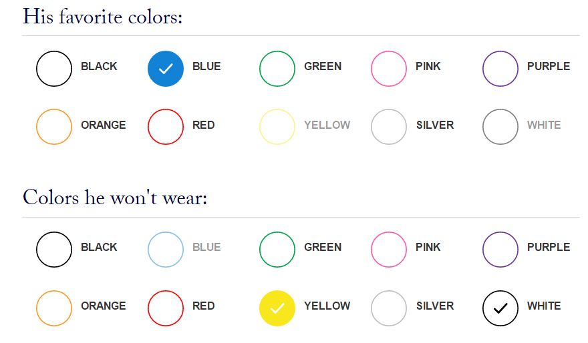This screenshot has height=343, width=588.
Task: Choose Pink as a favorite color
Action: pos(388,69)
